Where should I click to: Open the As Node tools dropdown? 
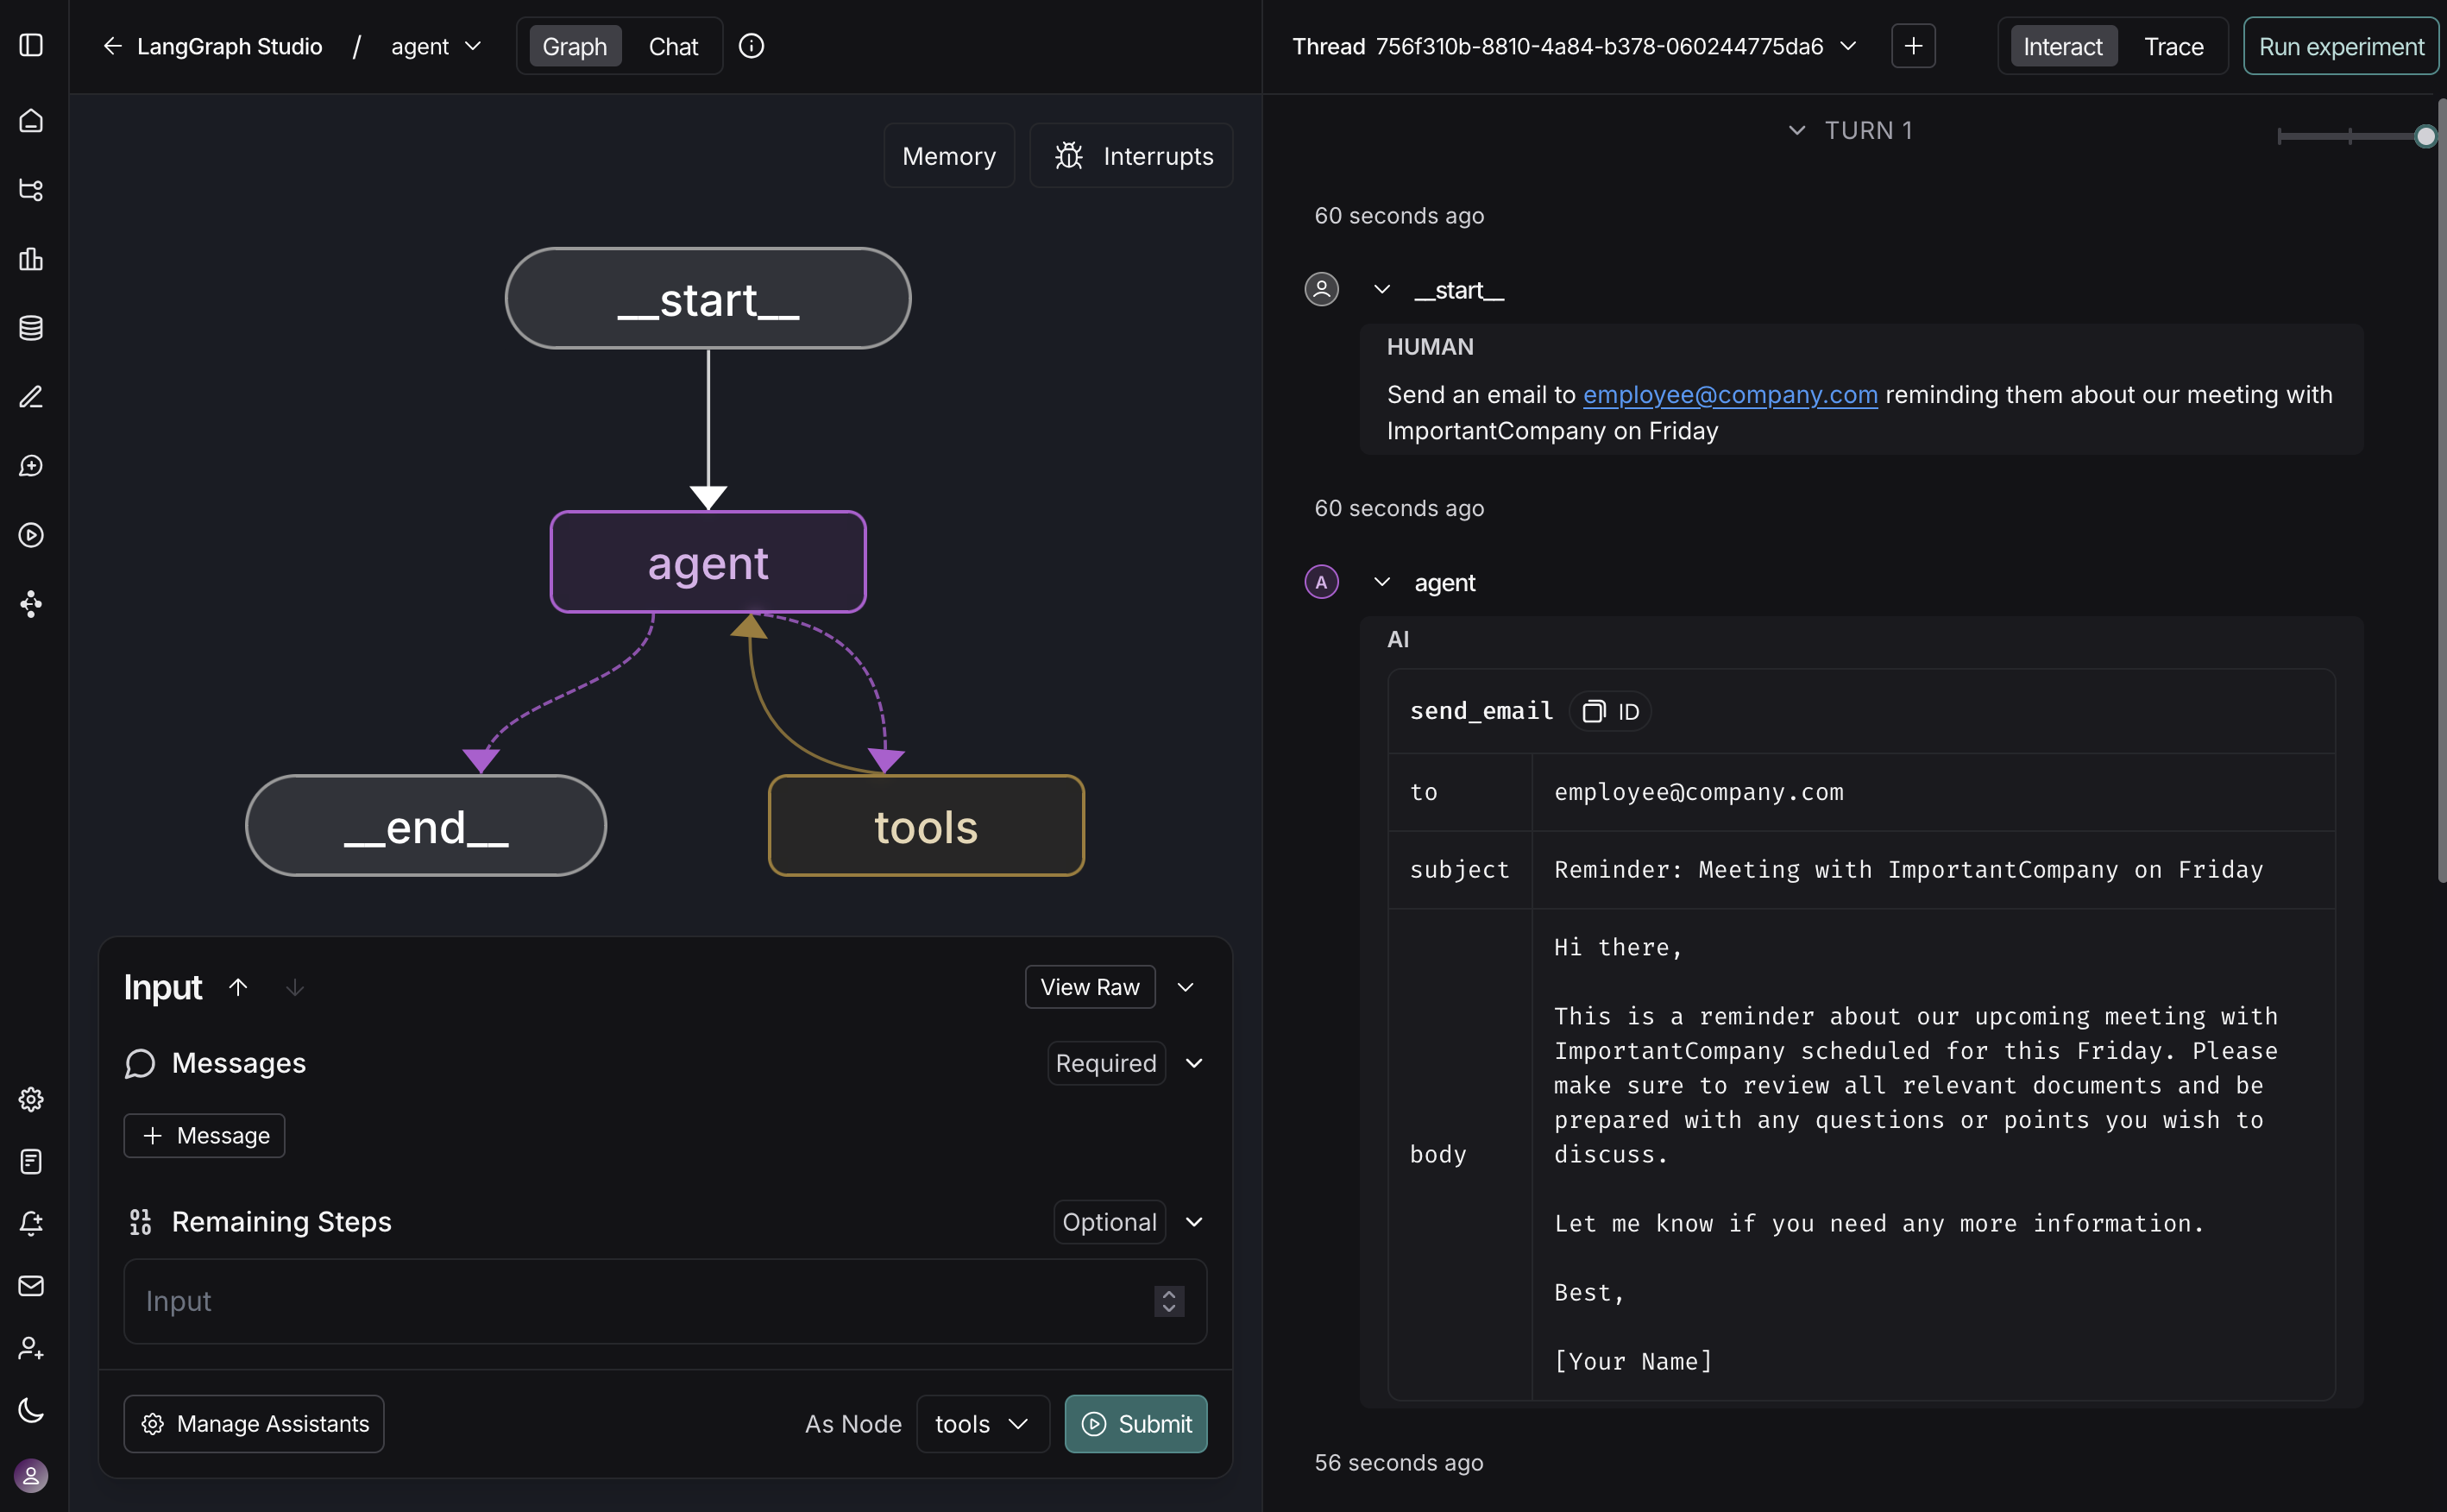point(982,1423)
